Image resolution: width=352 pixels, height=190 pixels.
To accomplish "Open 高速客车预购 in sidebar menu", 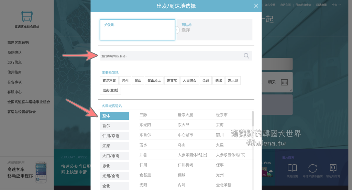I will click(18, 43).
